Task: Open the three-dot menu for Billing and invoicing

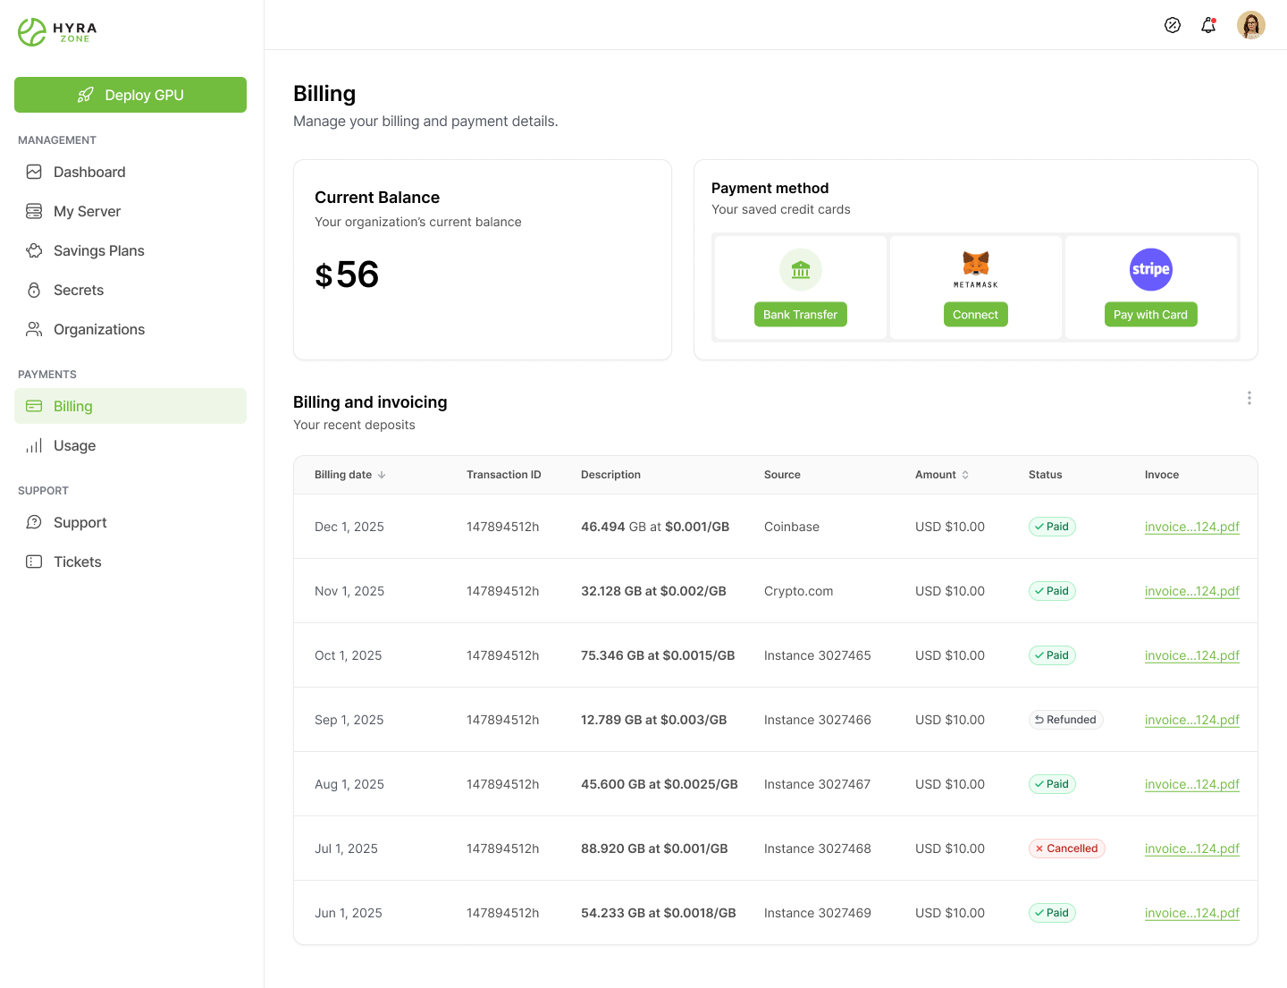Action: click(1249, 398)
